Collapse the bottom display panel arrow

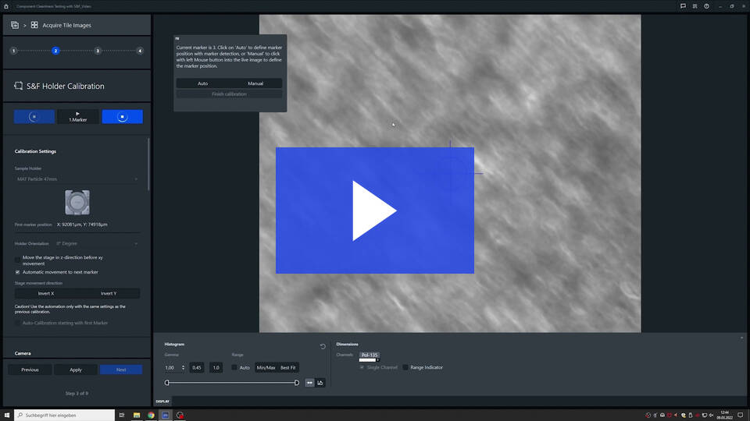click(x=742, y=338)
